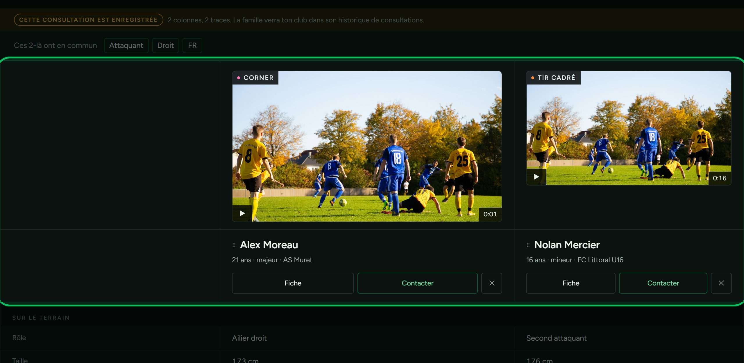The width and height of the screenshot is (744, 363).
Task: Remove Nolan Mercier column with X
Action: point(721,283)
